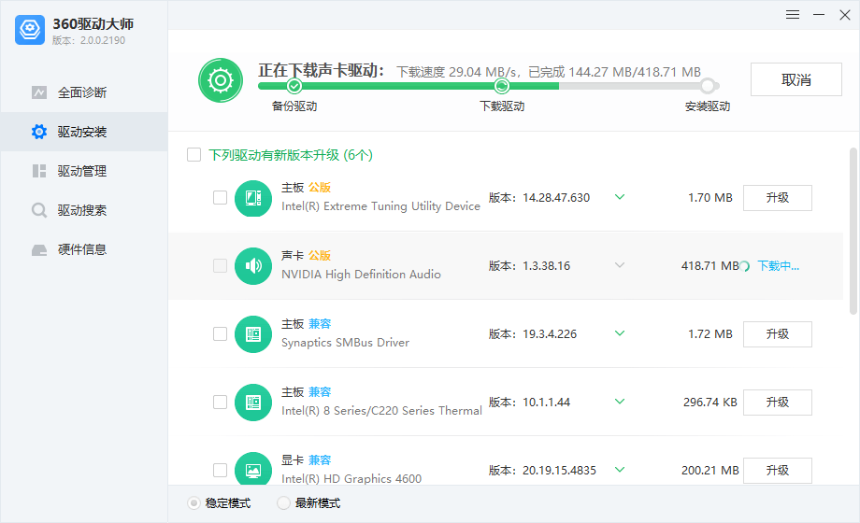
Task: Expand version dropdown for 1.3.38.16
Action: pyautogui.click(x=620, y=265)
